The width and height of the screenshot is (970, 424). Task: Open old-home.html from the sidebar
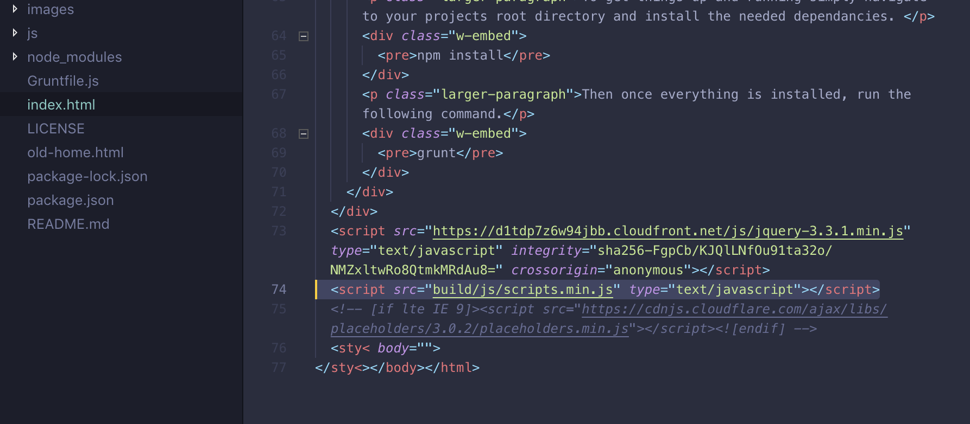click(x=75, y=152)
